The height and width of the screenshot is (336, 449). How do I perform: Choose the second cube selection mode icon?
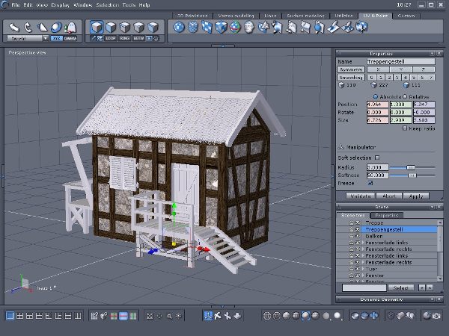[111, 28]
